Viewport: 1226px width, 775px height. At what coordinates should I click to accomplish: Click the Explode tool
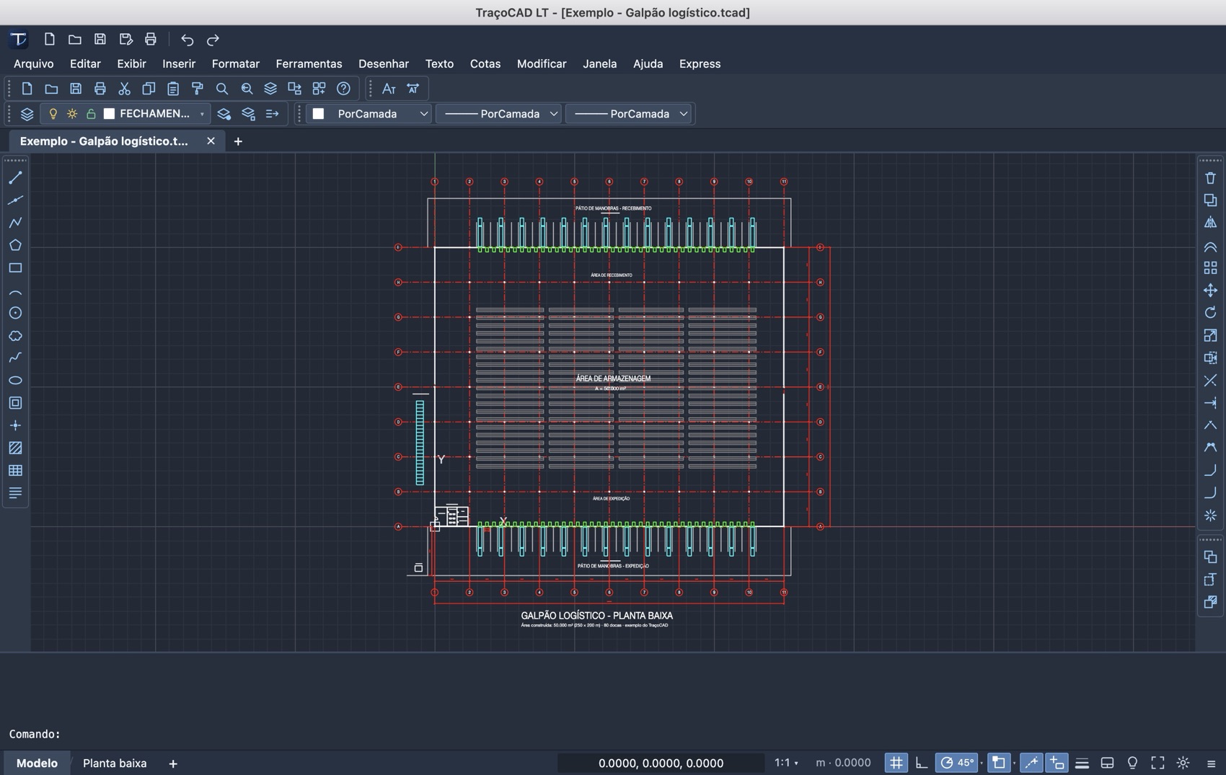(1210, 515)
